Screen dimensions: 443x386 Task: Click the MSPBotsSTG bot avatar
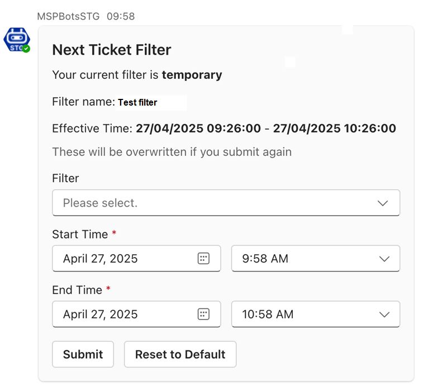[16, 40]
